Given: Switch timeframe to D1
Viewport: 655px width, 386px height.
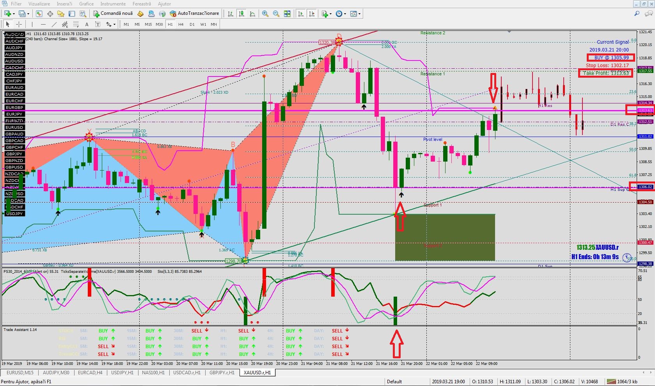Looking at the screenshot, I should click(x=192, y=24).
